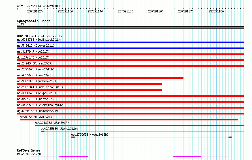Click ruler position 237591130
The image size is (252, 160).
click(65, 11)
